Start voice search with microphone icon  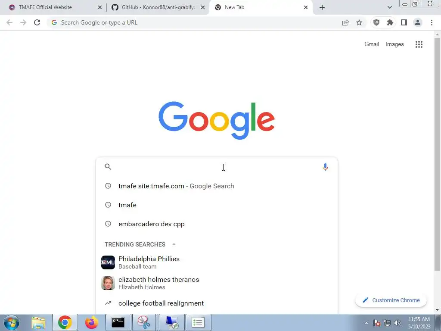click(x=325, y=167)
